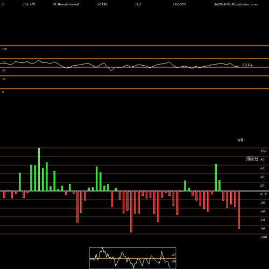The height and width of the screenshot is (269, 269).
Task: Click the MR axis label "-60"
Action: pos(263,220)
